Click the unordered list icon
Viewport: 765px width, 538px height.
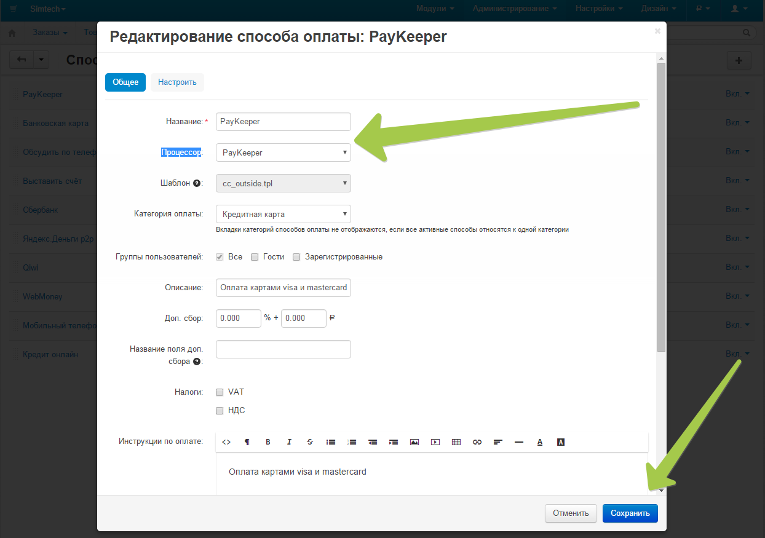point(331,442)
